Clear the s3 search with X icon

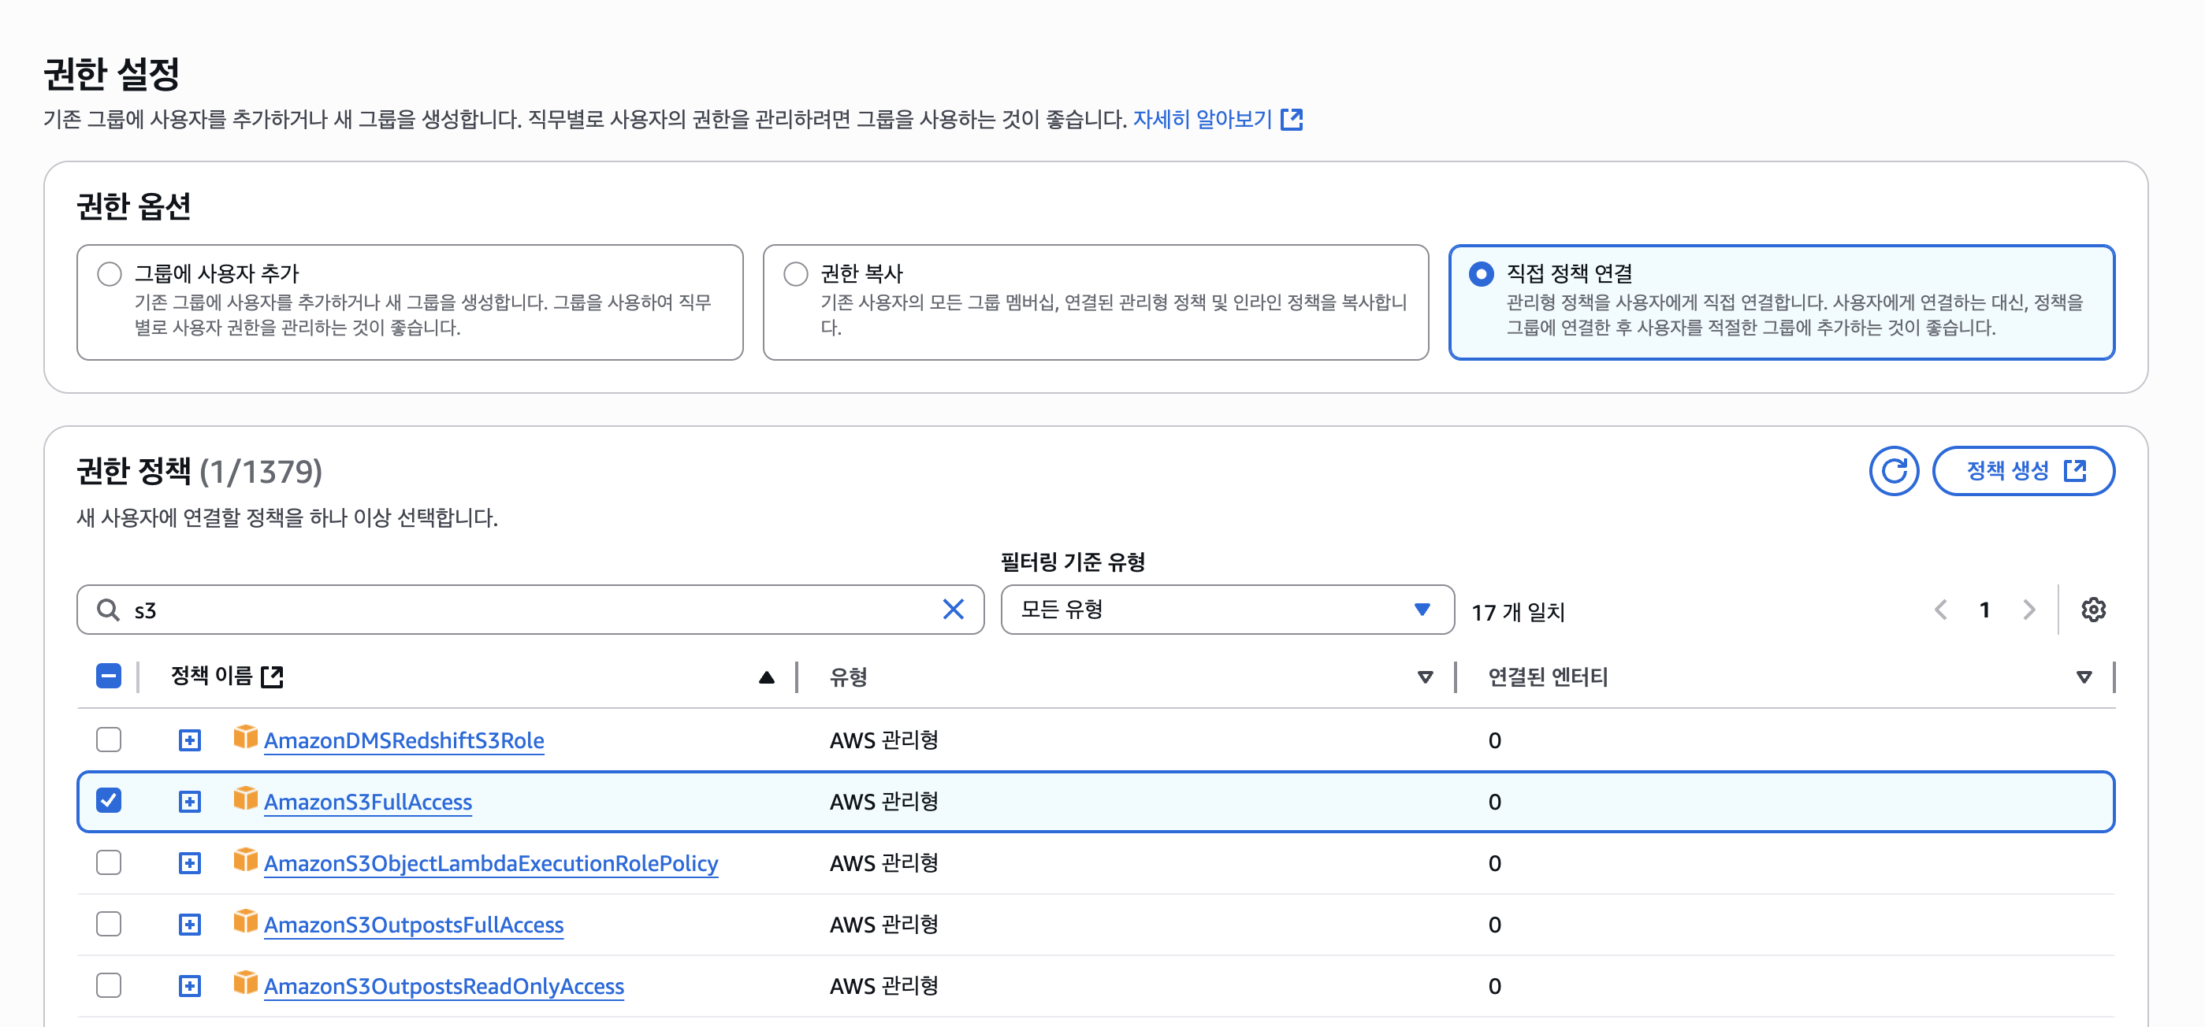(x=953, y=610)
